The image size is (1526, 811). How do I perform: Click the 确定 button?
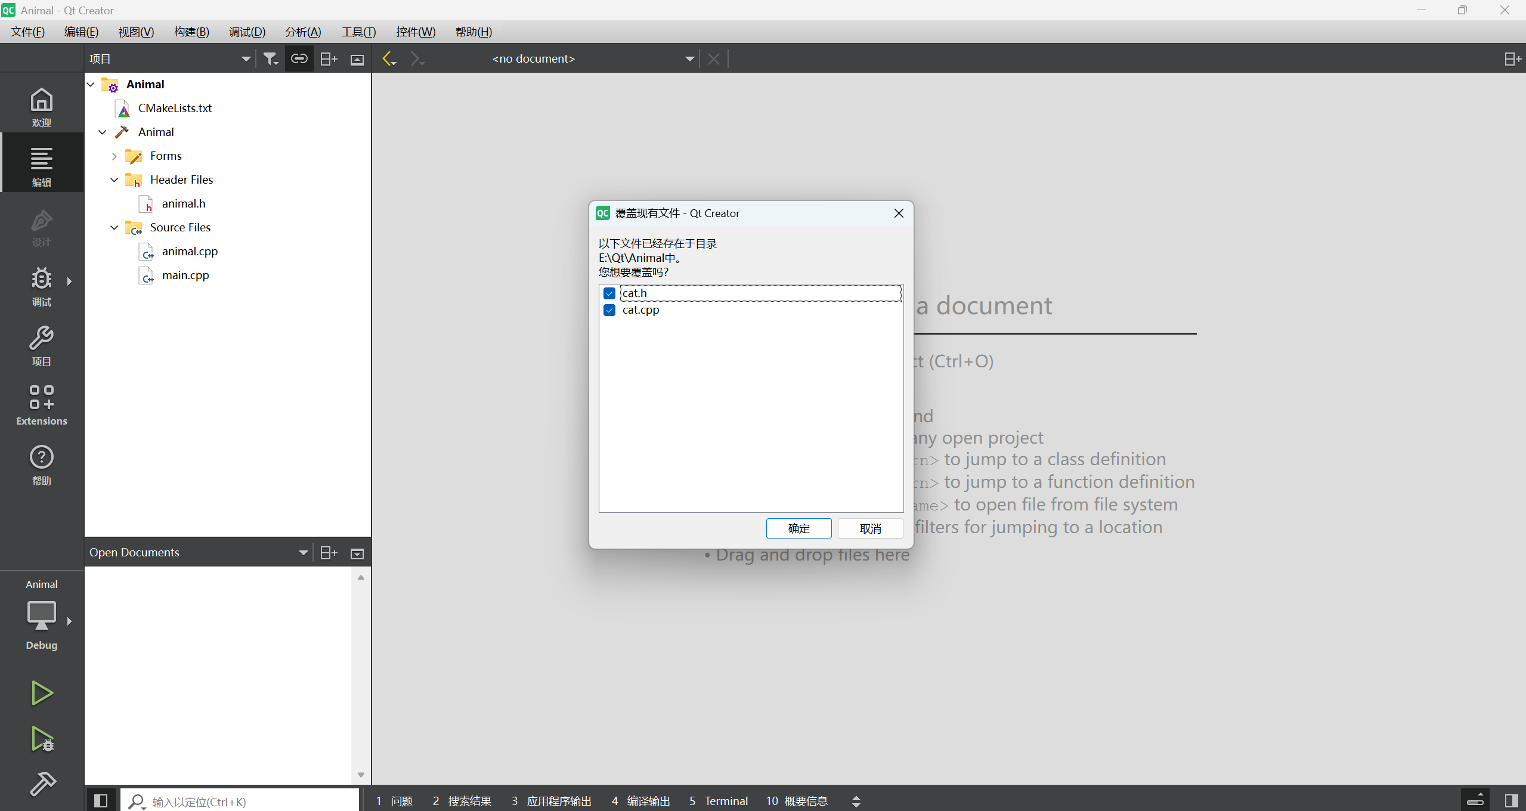[x=798, y=528]
